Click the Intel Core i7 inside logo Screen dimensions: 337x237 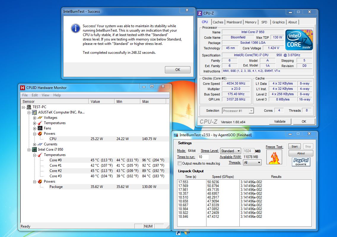tap(299, 40)
